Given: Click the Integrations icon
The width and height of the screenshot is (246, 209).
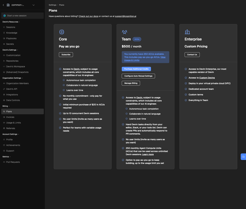Looking at the screenshot, I should 4,94.
